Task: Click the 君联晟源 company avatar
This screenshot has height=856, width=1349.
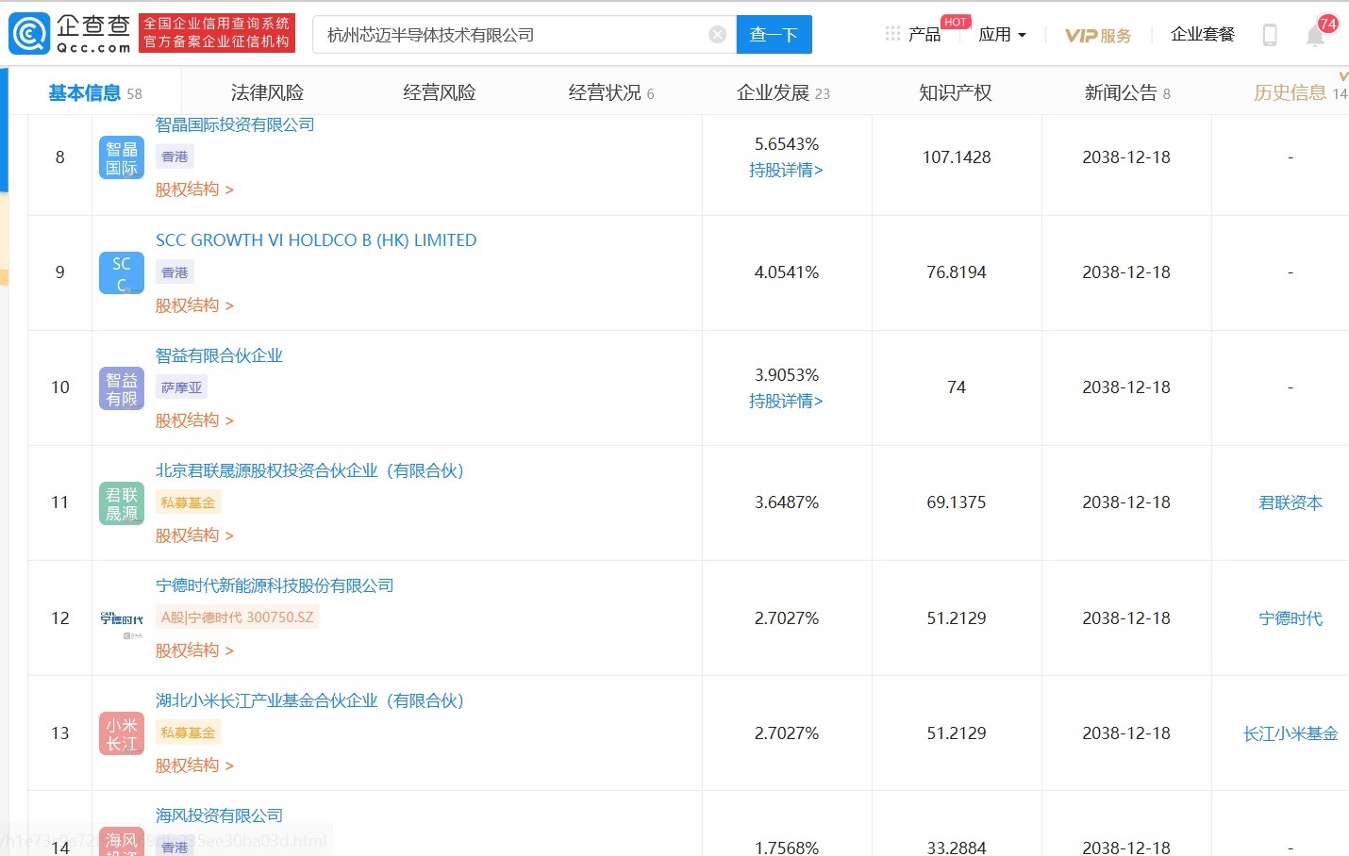Action: point(122,502)
